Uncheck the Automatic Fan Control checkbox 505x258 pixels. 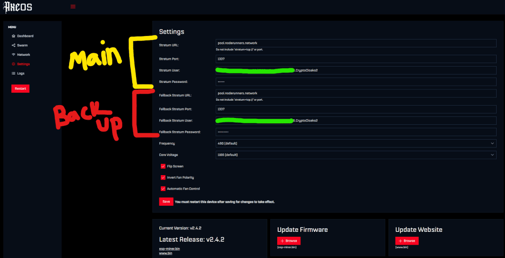click(x=163, y=189)
